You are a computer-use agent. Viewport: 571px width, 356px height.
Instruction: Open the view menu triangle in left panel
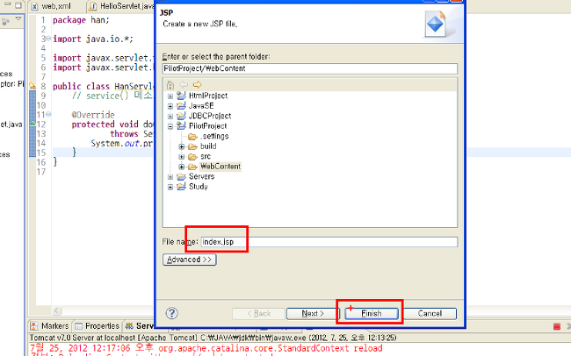(18, 19)
